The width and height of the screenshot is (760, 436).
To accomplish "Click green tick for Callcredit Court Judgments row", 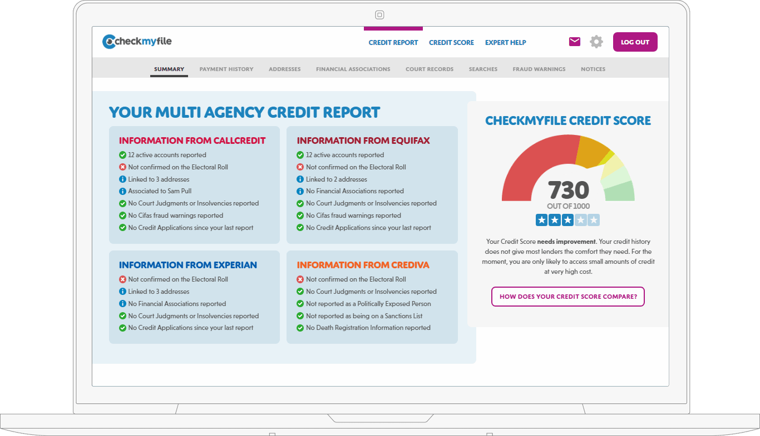I will [x=122, y=203].
